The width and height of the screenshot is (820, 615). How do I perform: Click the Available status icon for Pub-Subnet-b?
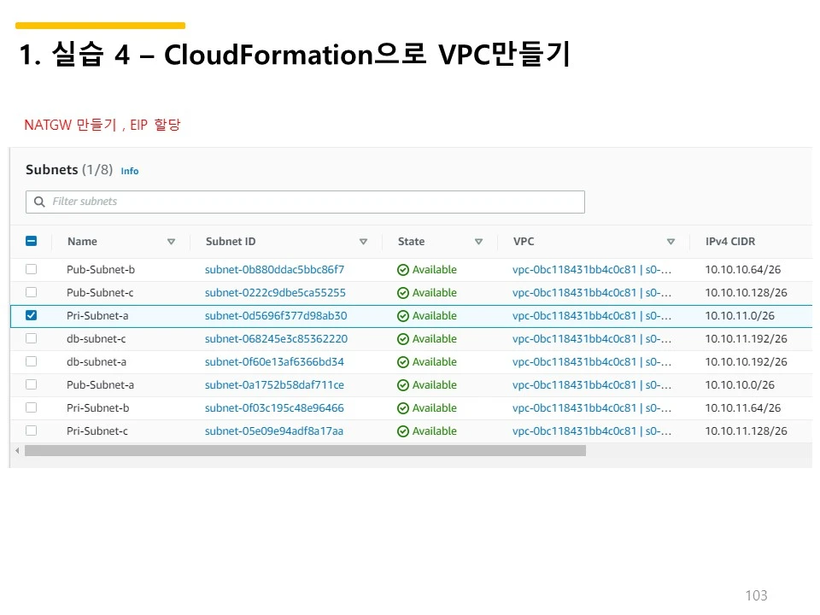coord(402,270)
